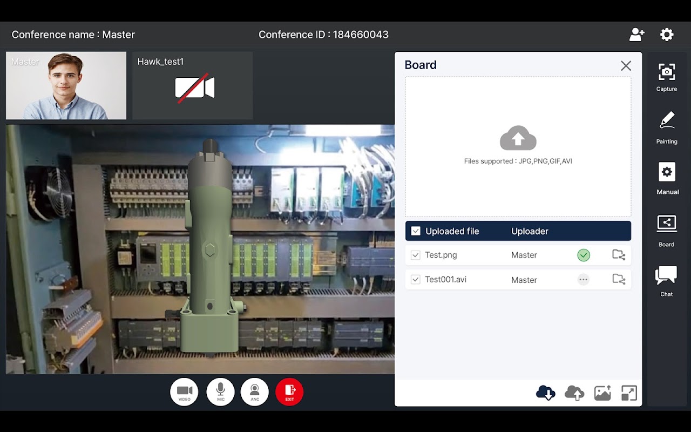Mute using the MIC button
Image resolution: width=691 pixels, height=432 pixels.
pos(220,392)
